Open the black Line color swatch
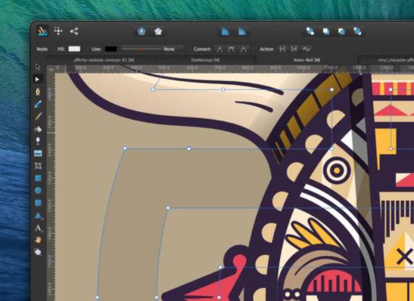The image size is (414, 301). [x=110, y=49]
